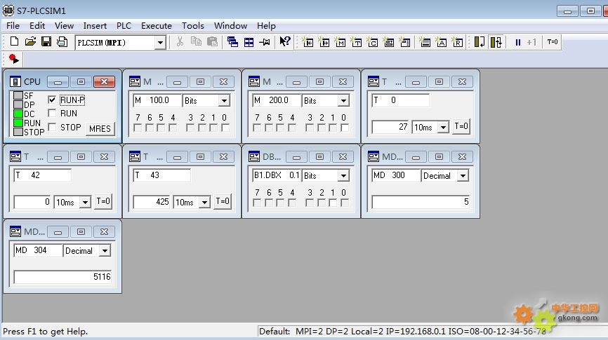Viewport: 608px width, 340px height.
Task: Insert an input variable window
Action: [308, 42]
